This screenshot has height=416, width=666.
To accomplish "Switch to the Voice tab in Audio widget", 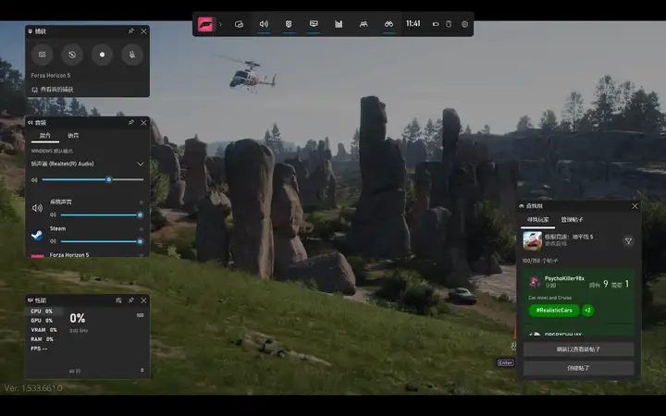I will click(73, 135).
